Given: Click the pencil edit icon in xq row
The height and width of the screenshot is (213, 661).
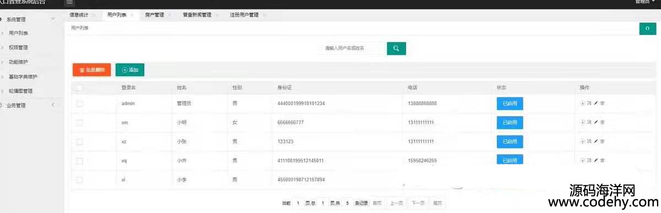Looking at the screenshot, I should tap(595, 160).
